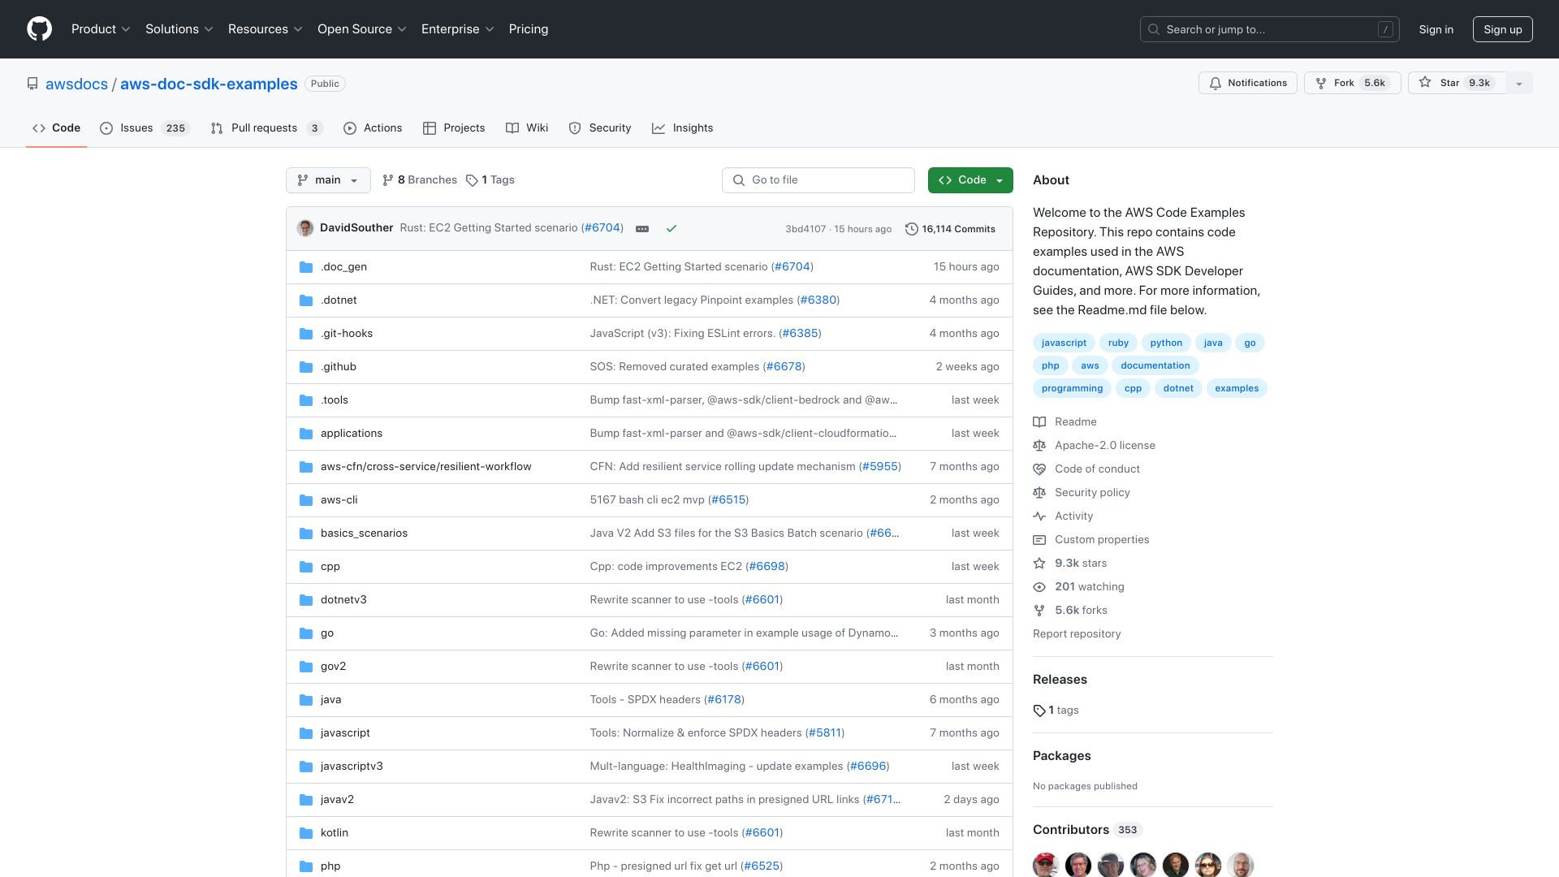Open the commit message ellipsis expander

(x=642, y=229)
